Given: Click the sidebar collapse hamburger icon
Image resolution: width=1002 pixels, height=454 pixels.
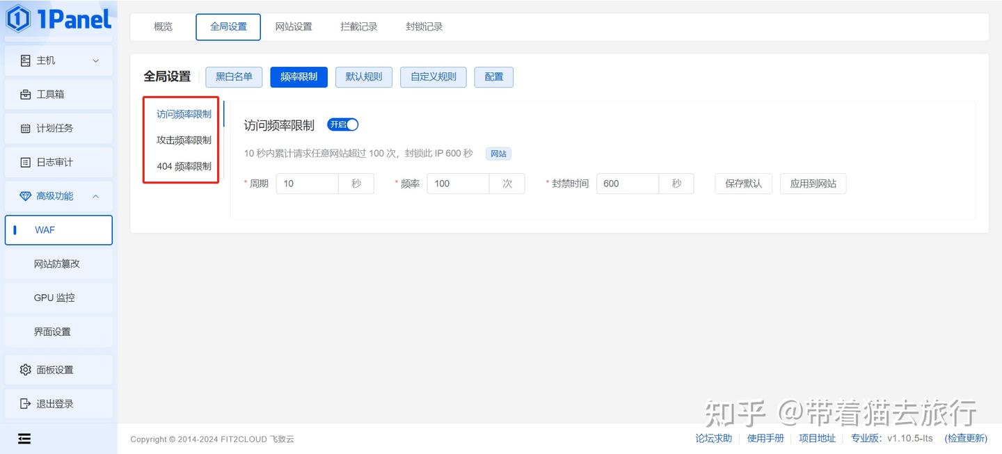Looking at the screenshot, I should pyautogui.click(x=24, y=438).
